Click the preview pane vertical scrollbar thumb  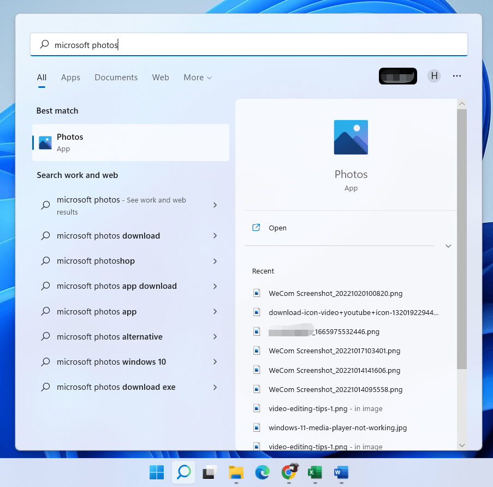462,239
